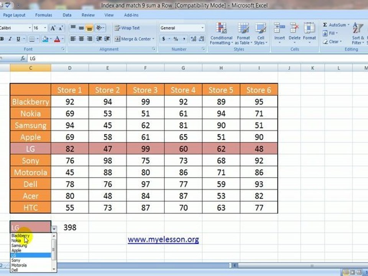Click in the formula bar showing LG
Viewport: 368px width, 276px height.
point(197,58)
